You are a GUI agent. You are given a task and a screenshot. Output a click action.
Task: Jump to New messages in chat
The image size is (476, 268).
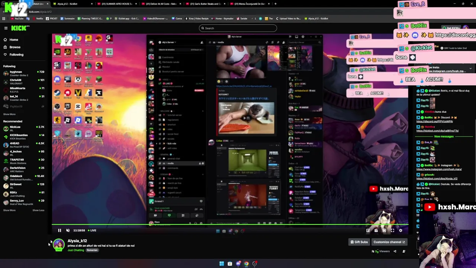pos(444,137)
